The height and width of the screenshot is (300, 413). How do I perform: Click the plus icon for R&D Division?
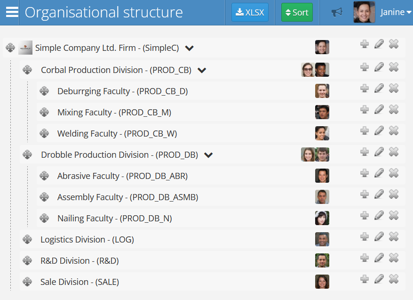point(365,258)
